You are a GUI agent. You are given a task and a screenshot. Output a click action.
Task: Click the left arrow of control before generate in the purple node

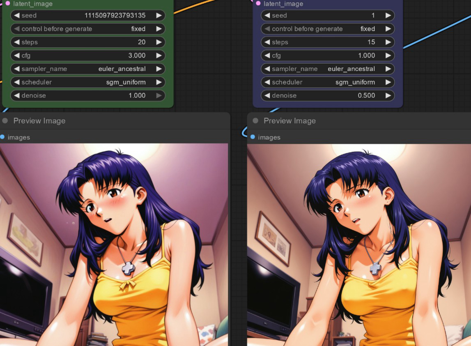coord(267,29)
